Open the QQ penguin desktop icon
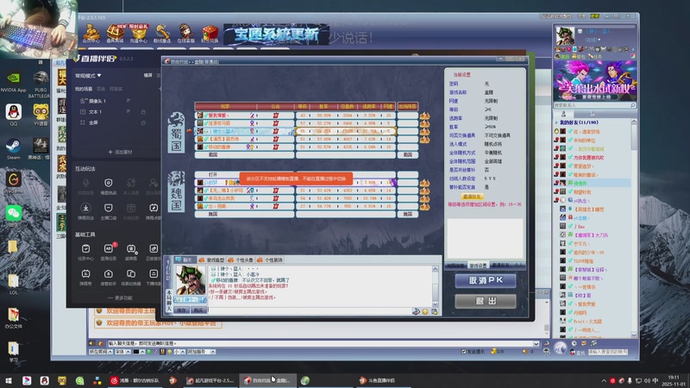This screenshot has width=690, height=388. click(x=13, y=115)
